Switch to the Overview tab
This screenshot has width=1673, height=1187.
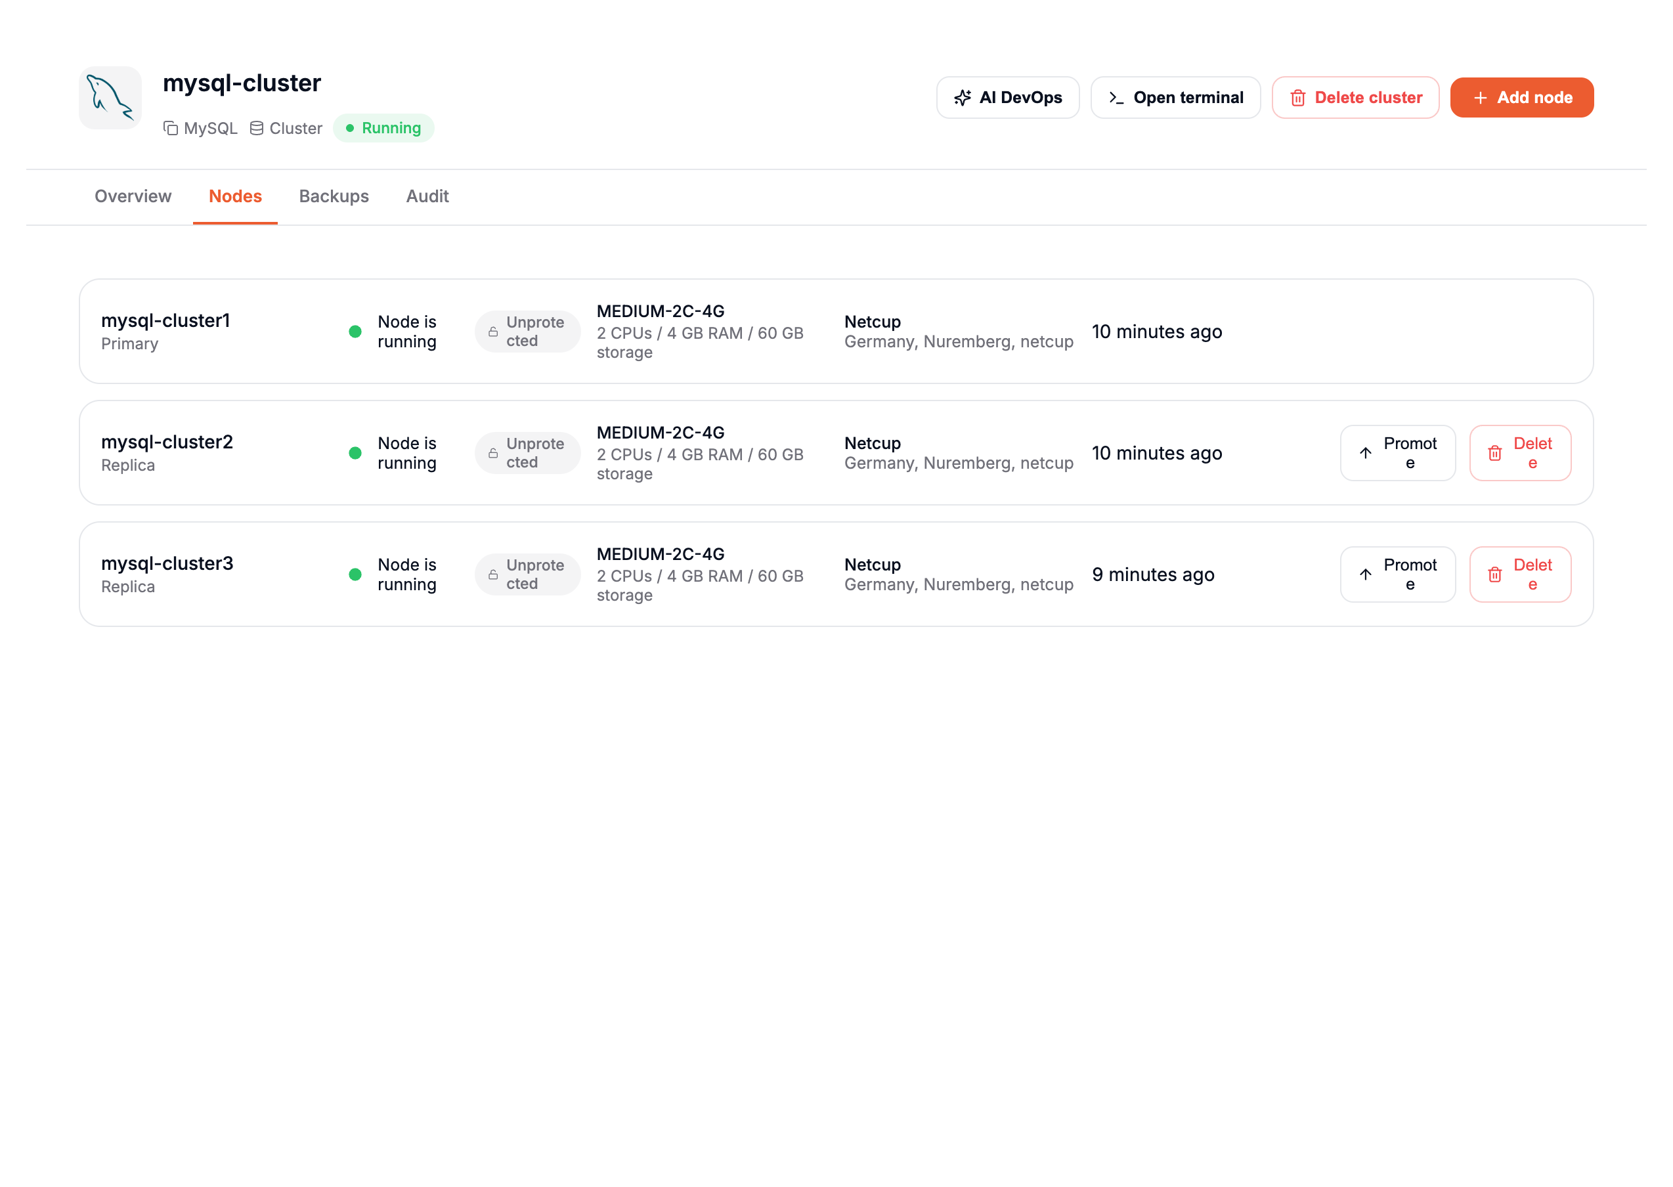tap(133, 196)
